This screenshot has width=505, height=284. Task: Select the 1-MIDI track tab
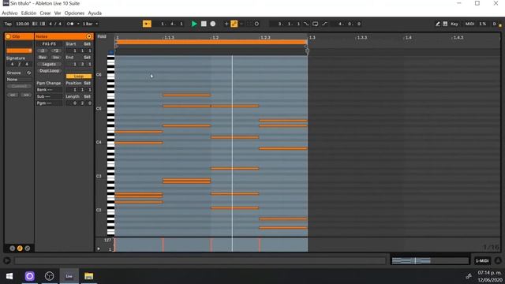pyautogui.click(x=482, y=260)
